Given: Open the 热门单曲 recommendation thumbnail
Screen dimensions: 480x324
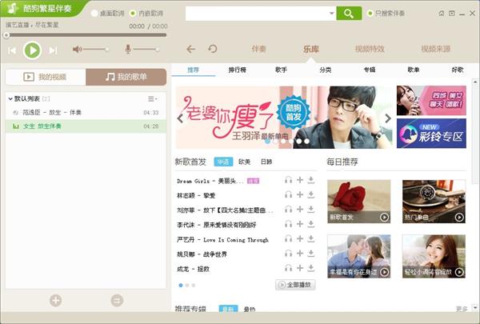Looking at the screenshot, I should click(432, 201).
